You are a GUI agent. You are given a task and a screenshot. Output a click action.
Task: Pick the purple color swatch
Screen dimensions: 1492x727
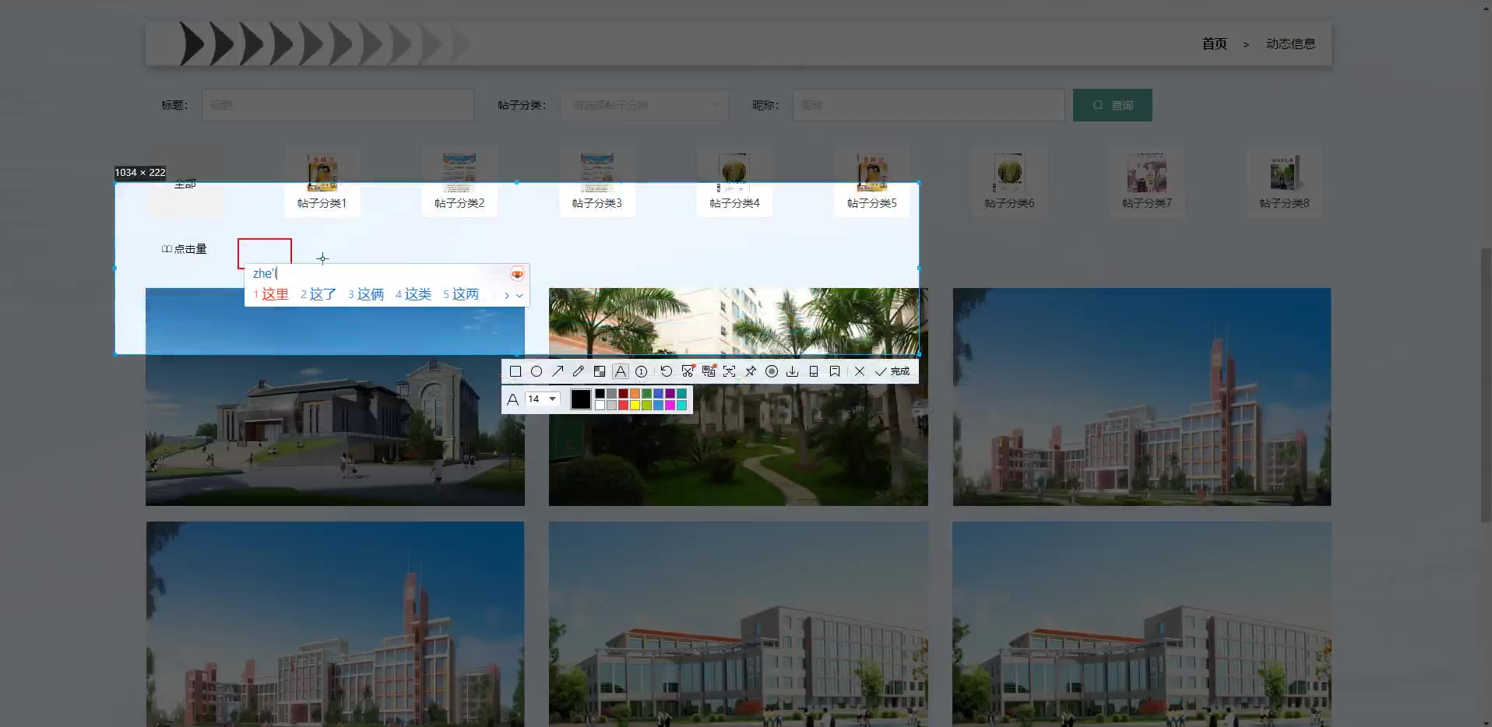tap(670, 394)
